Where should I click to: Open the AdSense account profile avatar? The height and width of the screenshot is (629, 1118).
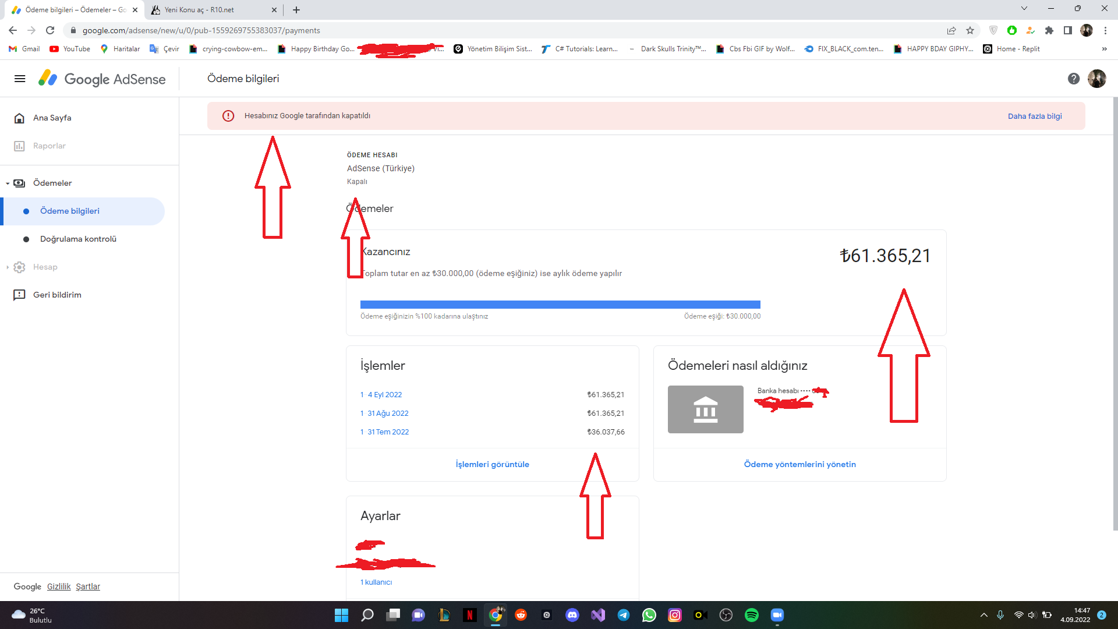pos(1097,79)
